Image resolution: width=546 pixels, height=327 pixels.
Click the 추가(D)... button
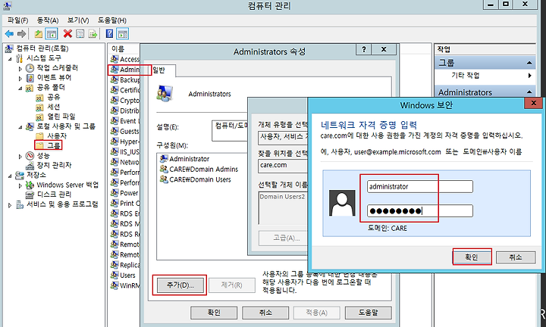180,285
